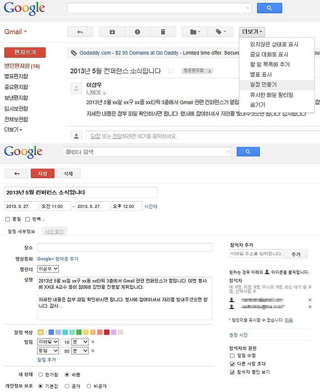This screenshot has width=320, height=392.
Task: Open the time unit dropdown for 10 분
Action: [x=80, y=342]
